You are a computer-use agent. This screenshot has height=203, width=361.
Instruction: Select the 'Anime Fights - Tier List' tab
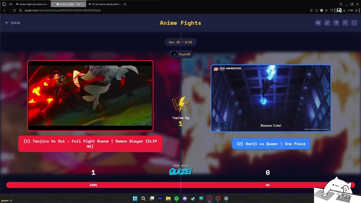coord(69,4)
